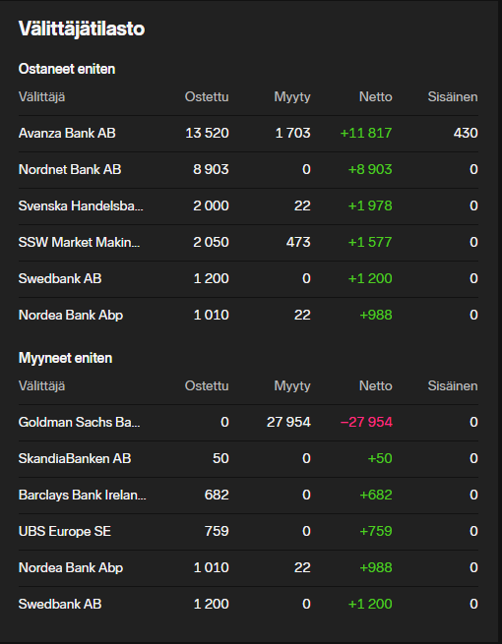Click the +11 817 net value for Avanza
Viewport: 502px width, 644px height.
[366, 134]
